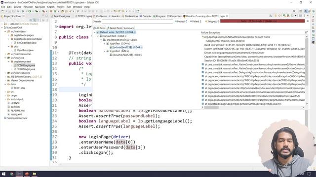The width and height of the screenshot is (316, 177).
Task: Click the Windows Start button
Action: pyautogui.click(x=3, y=174)
